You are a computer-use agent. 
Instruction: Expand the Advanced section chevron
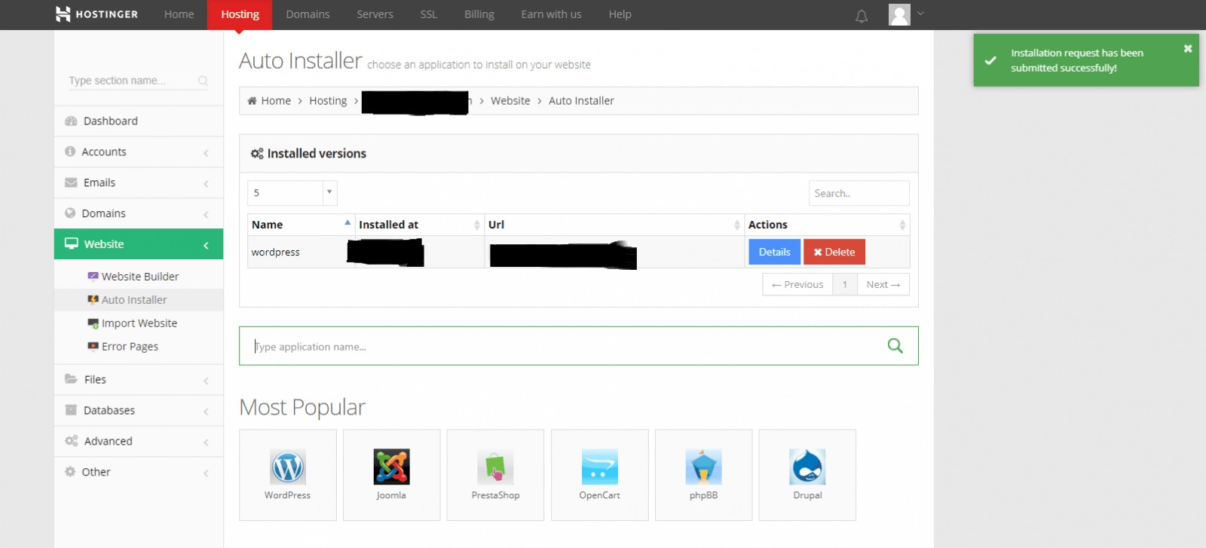tap(206, 442)
